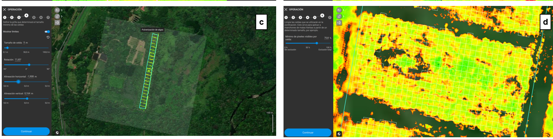Select current step 4 in grid-size stepper
Image resolution: width=553 pixels, height=139 pixels.
pyautogui.click(x=26, y=15)
